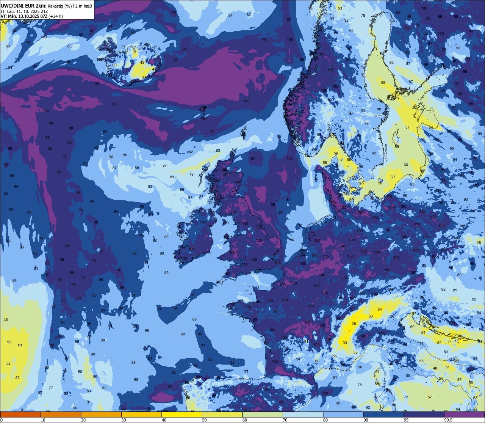Click the orange 10–20 legend segment
The image size is (485, 423).
click(61, 414)
